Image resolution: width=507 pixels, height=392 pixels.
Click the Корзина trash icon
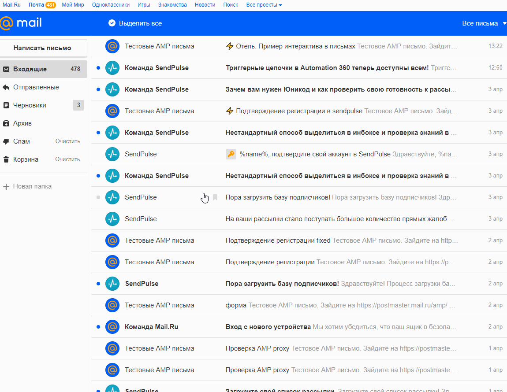[6, 159]
